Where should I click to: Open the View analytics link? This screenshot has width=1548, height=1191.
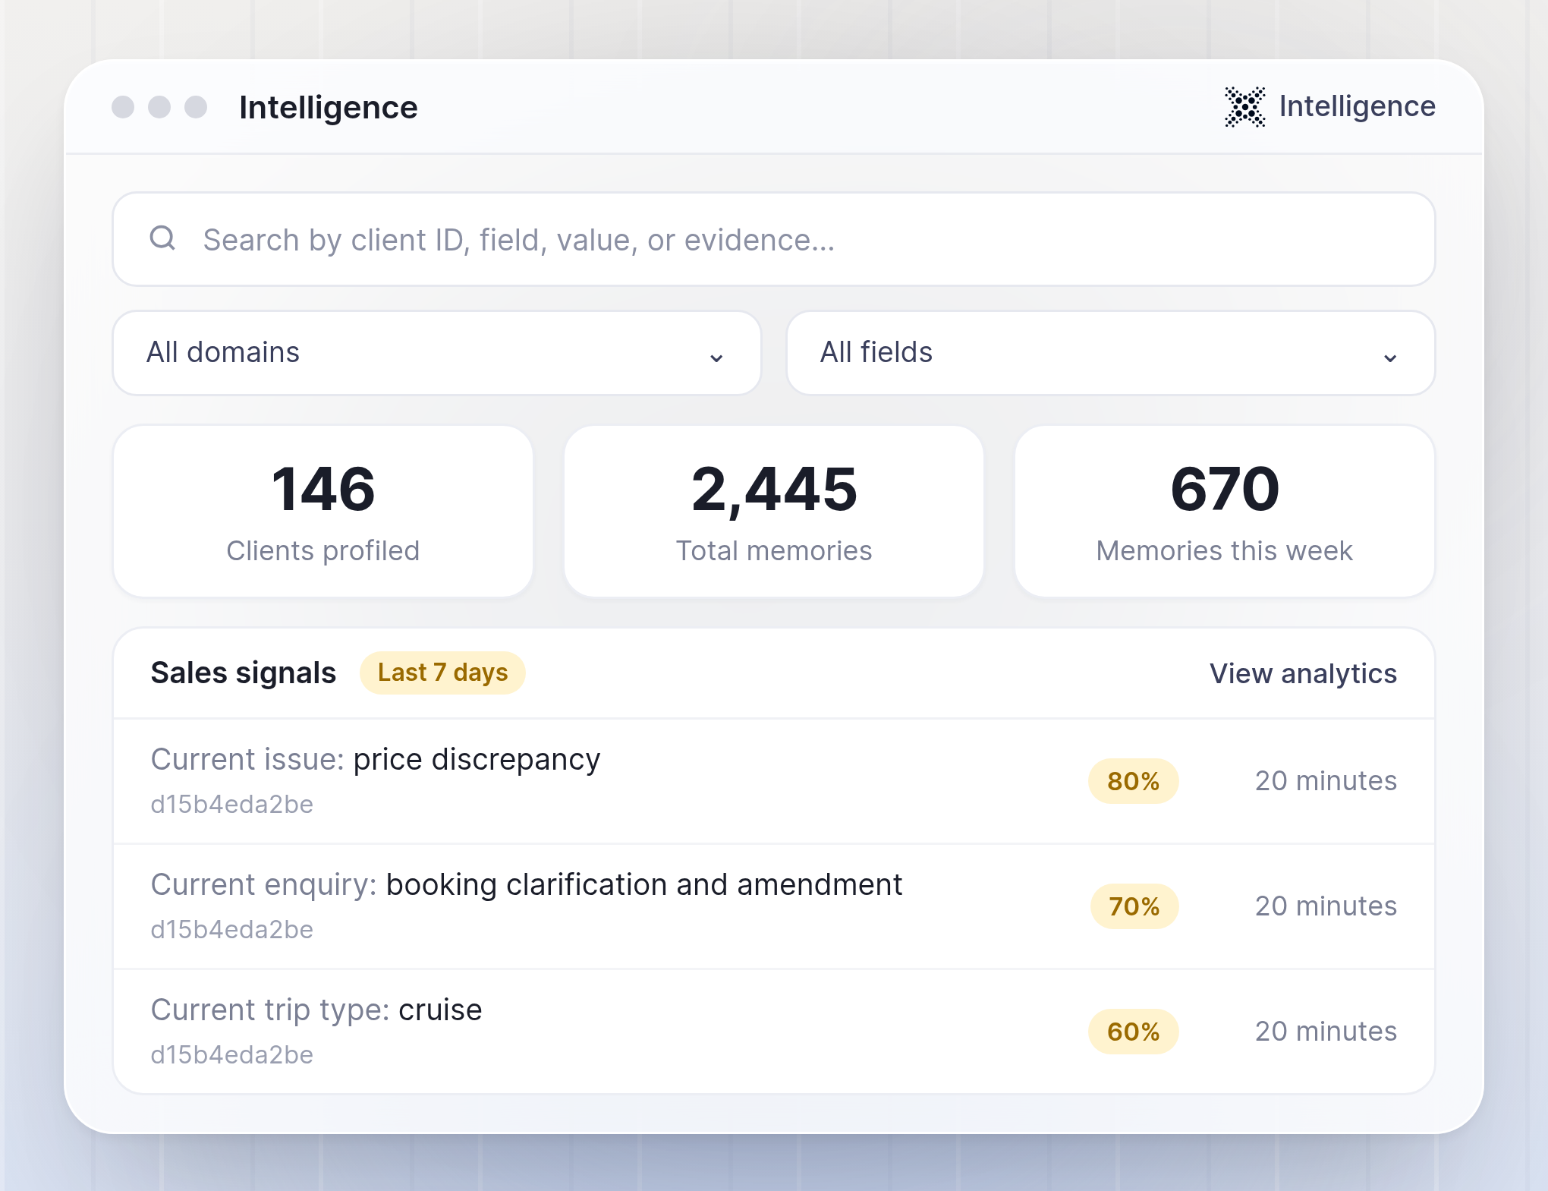[x=1303, y=673]
